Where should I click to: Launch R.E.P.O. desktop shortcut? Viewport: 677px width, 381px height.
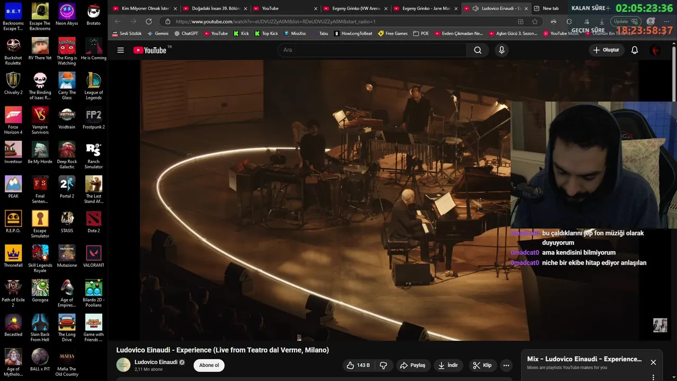pos(13,222)
